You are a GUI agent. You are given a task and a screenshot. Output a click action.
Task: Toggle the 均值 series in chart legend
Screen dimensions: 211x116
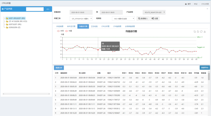(68, 31)
